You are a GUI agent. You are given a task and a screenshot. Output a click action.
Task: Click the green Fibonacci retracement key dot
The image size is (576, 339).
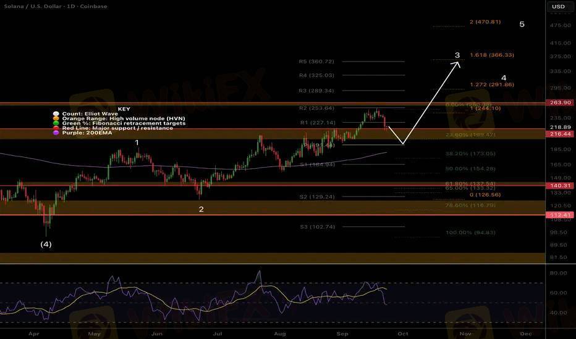(56, 123)
